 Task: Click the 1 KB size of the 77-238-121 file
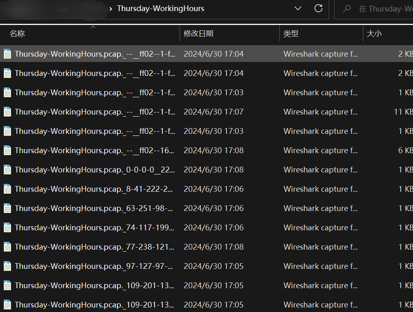(406, 247)
